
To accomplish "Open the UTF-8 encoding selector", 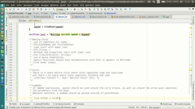I will pos(144,107).
